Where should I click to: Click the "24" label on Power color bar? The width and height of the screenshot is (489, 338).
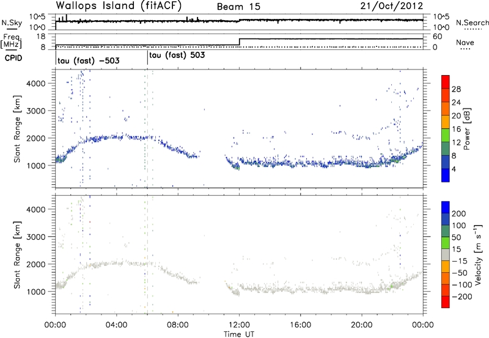(456, 102)
